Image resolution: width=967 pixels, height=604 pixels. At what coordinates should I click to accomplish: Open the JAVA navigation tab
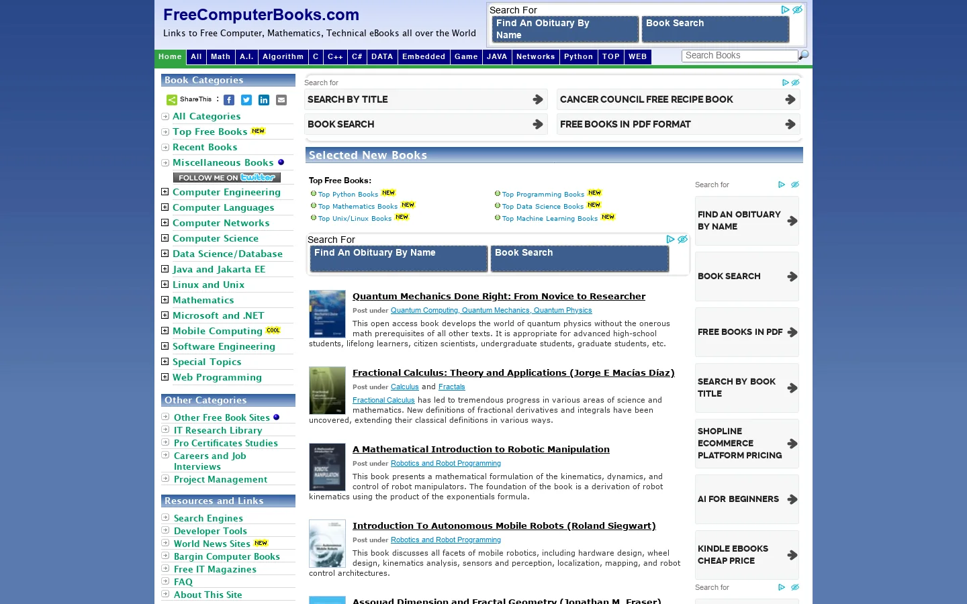497,57
